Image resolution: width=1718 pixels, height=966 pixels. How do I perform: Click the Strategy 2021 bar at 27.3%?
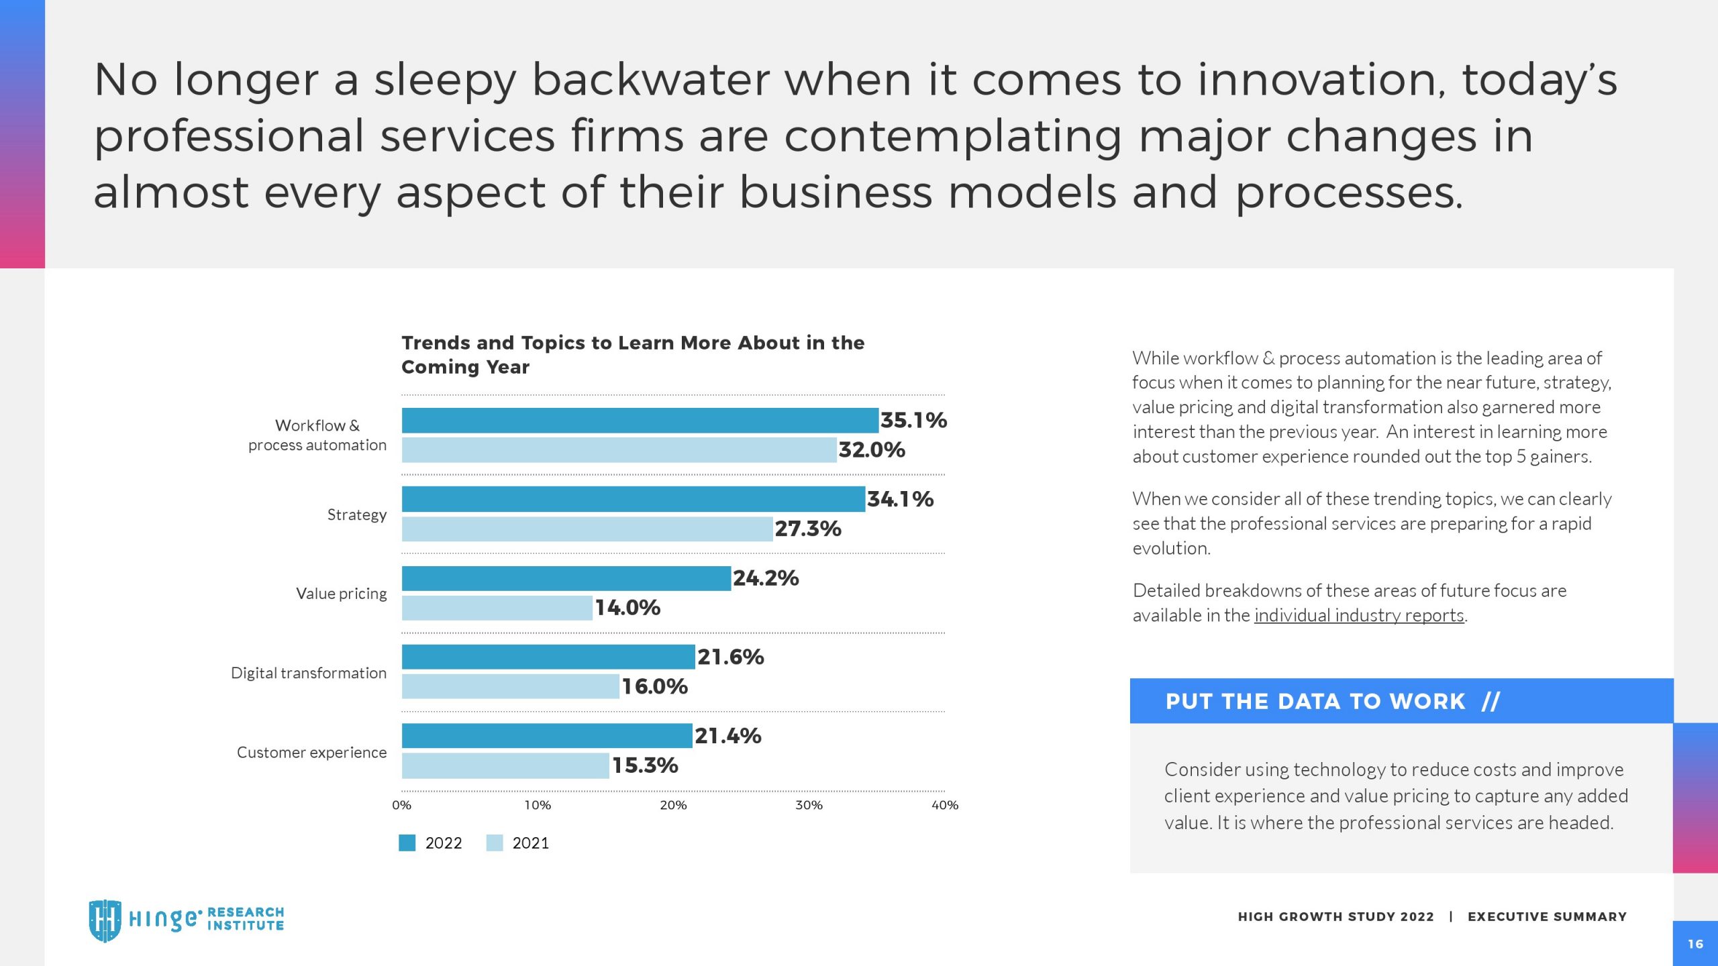point(587,529)
